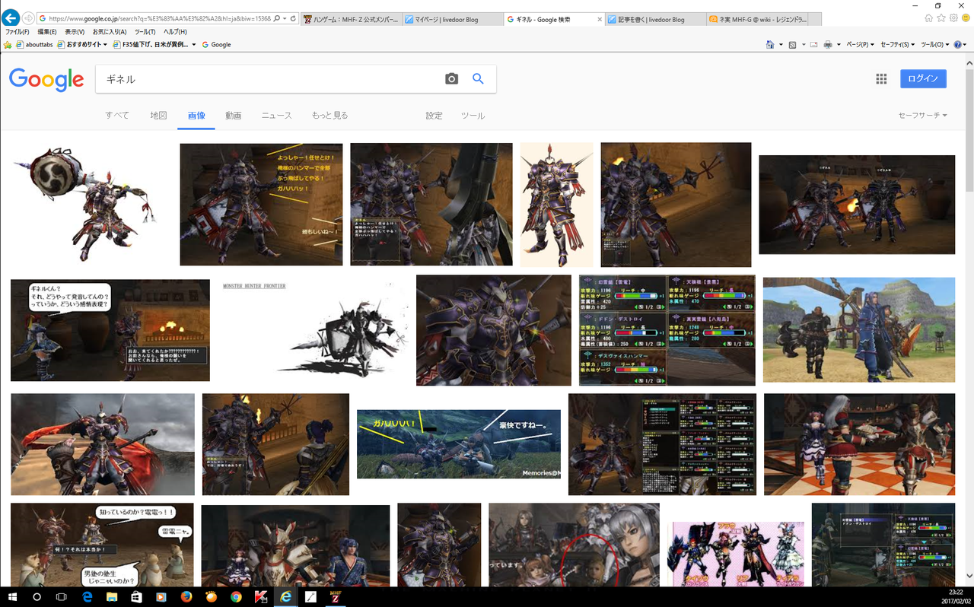
Task: Open Task View on the taskbar
Action: click(62, 597)
